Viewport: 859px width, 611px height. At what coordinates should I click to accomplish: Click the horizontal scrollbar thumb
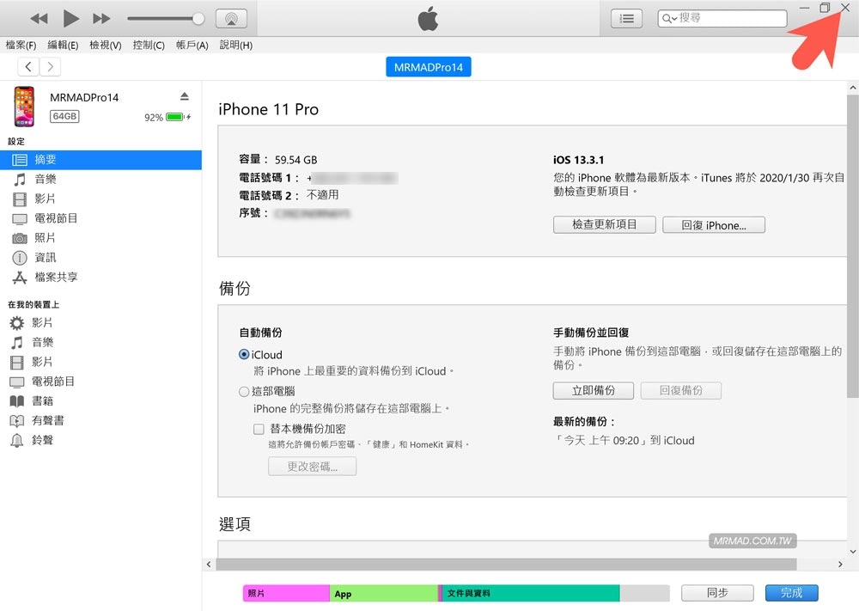(506, 564)
